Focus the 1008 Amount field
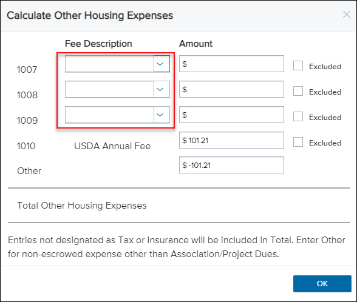 click(x=231, y=89)
